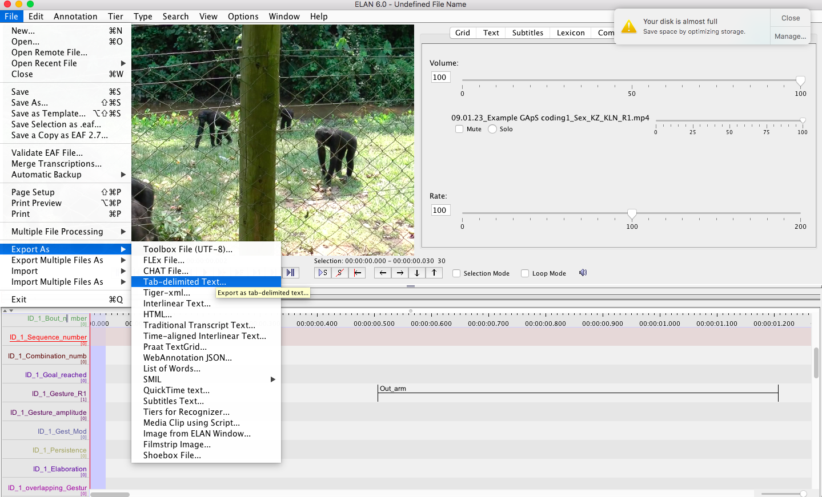Enable Selection Mode checkbox

(x=456, y=273)
